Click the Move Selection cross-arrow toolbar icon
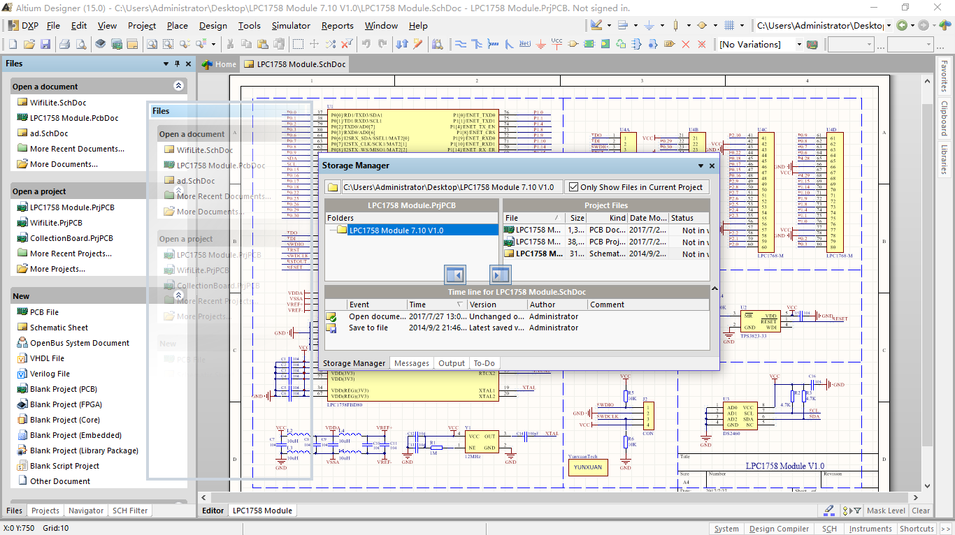 point(314,44)
